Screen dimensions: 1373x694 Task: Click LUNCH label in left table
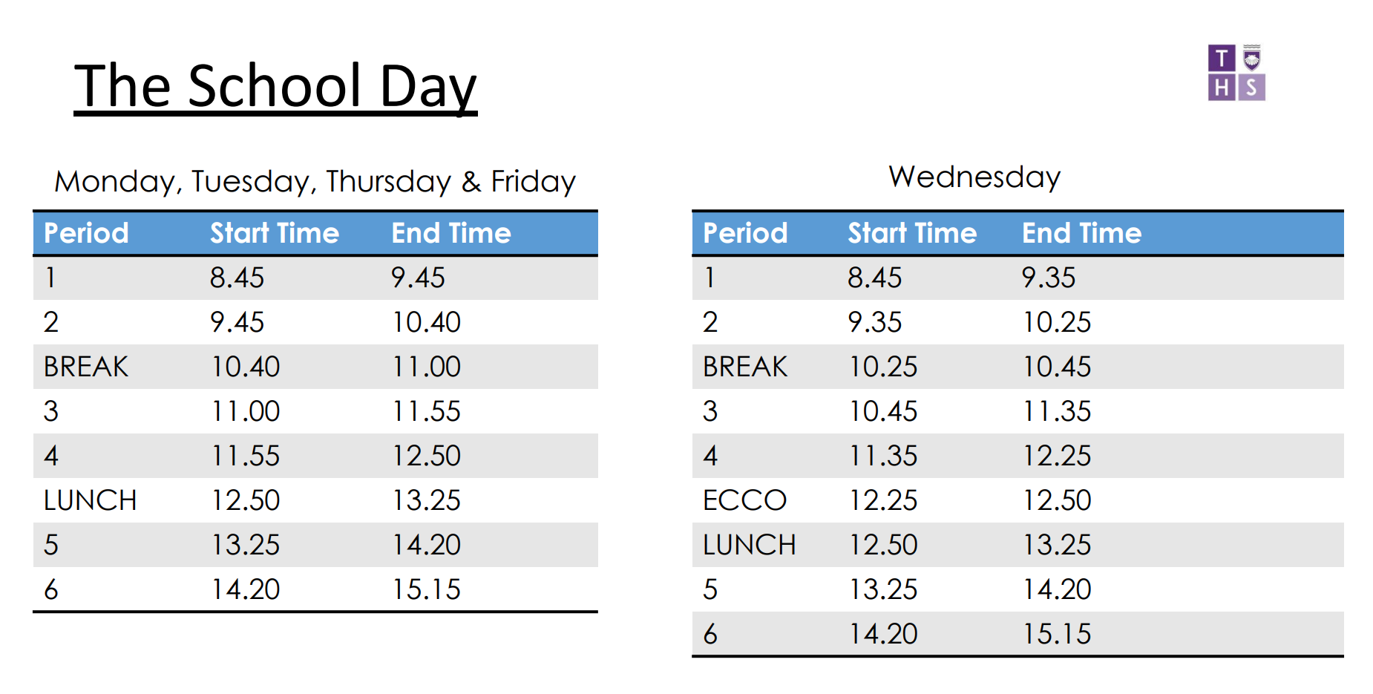pos(90,500)
